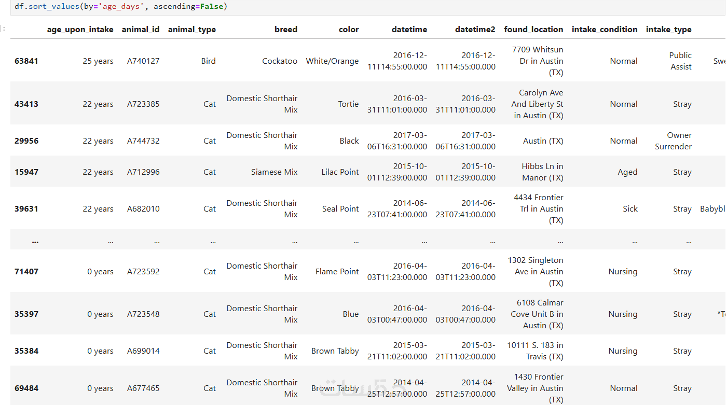727x405 pixels.
Task: Click the Owner Surrender intake type cell
Action: (673, 141)
